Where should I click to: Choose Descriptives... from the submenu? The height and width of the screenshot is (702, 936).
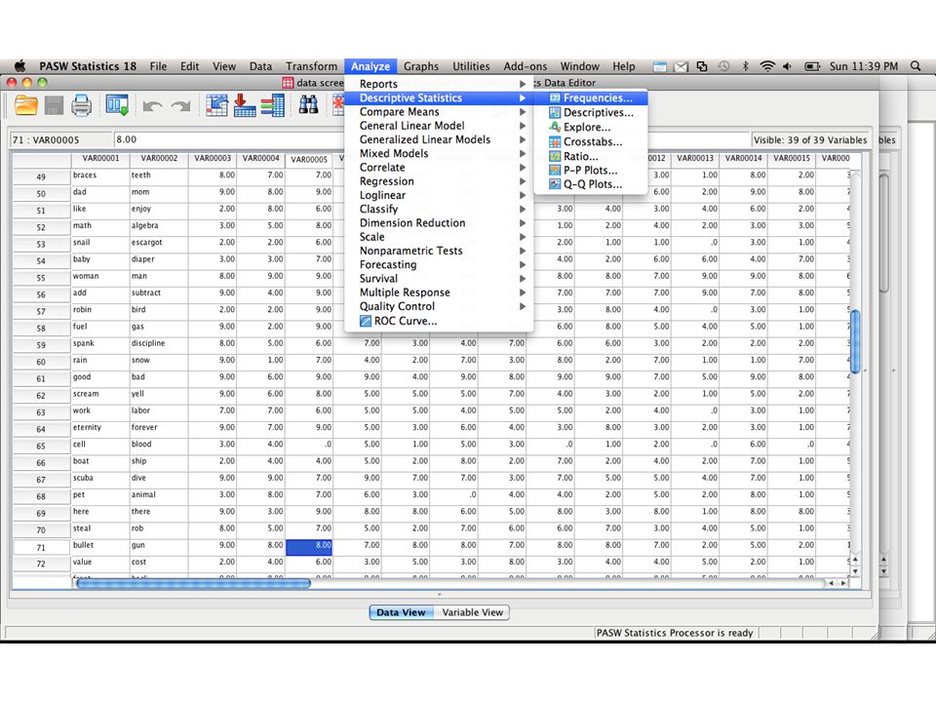[591, 112]
